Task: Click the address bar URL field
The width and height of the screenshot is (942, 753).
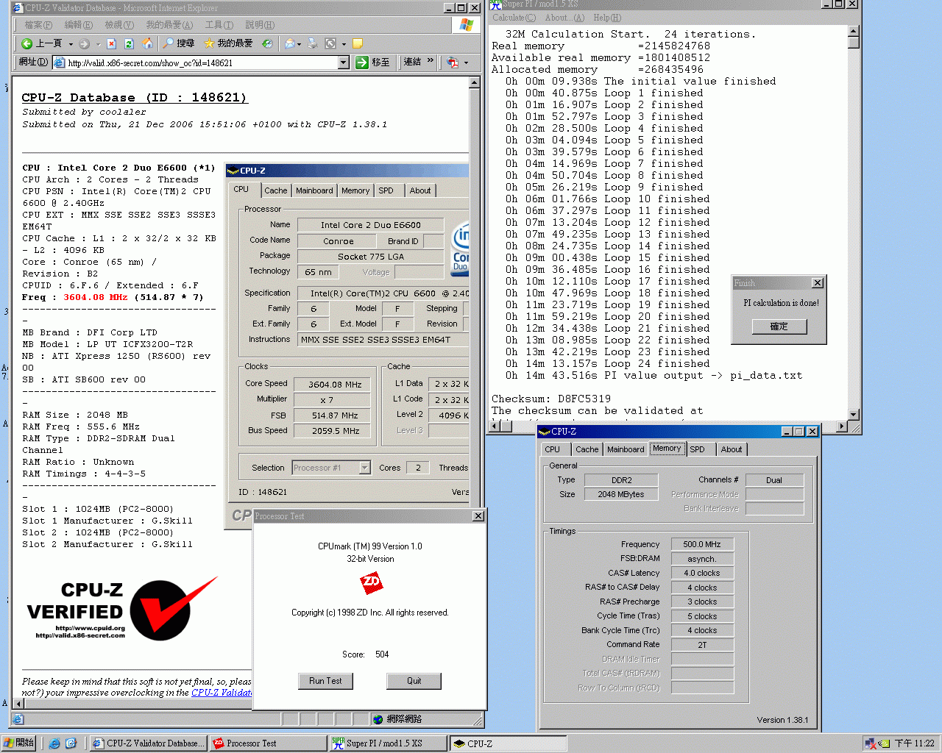Action: 202,63
